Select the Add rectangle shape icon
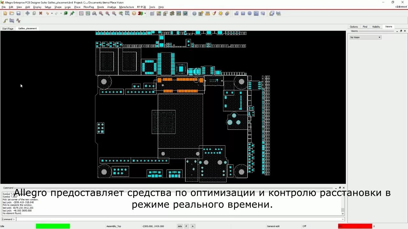Viewport: 408px width, 229px height. [x=243, y=13]
